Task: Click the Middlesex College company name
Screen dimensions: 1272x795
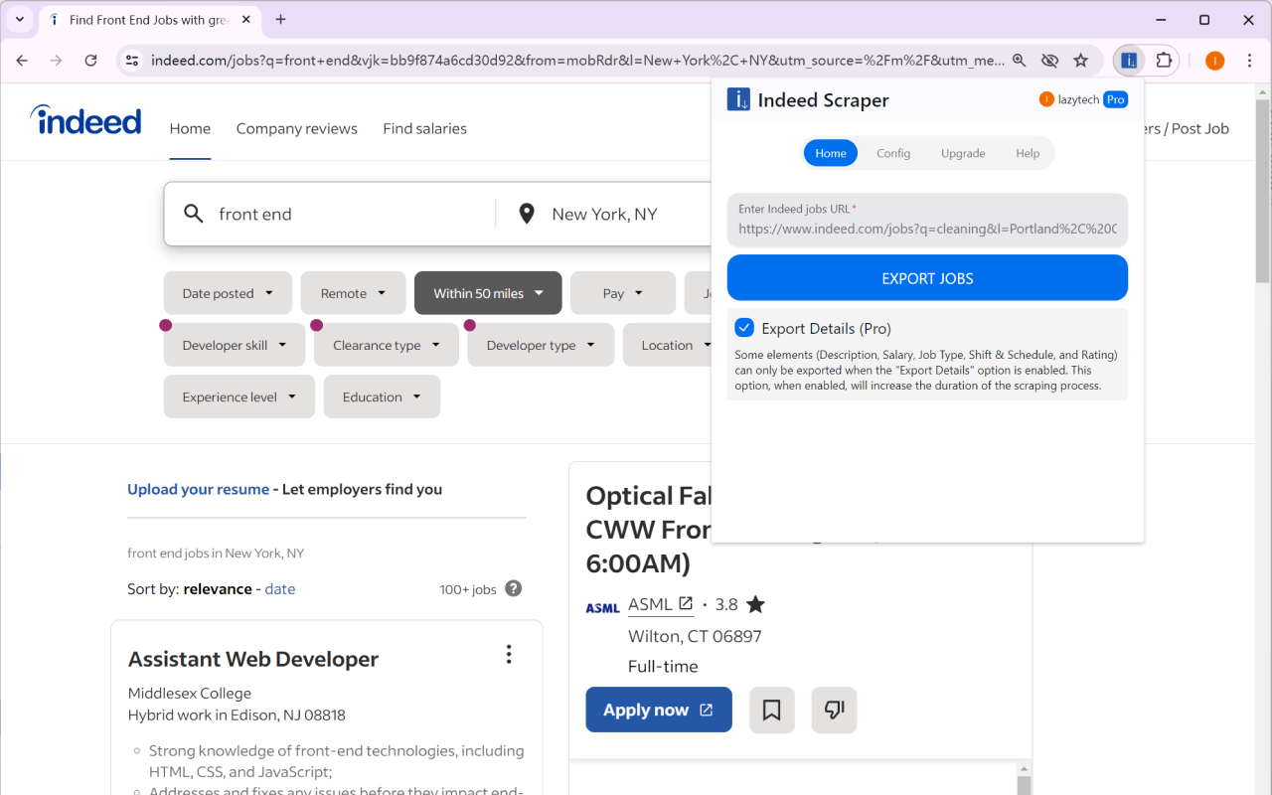Action: [190, 693]
